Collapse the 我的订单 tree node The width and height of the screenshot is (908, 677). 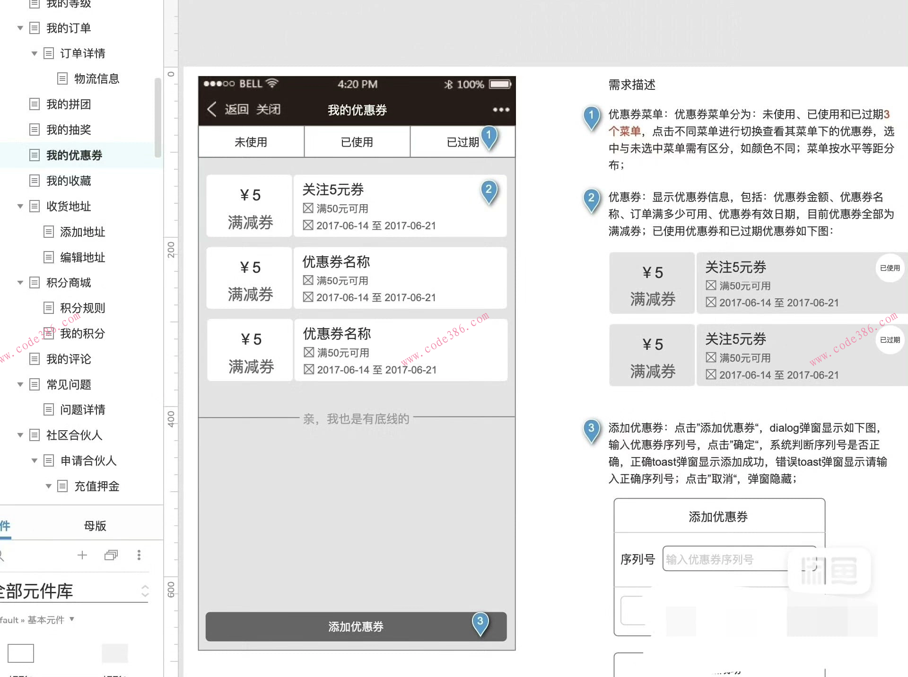point(20,28)
